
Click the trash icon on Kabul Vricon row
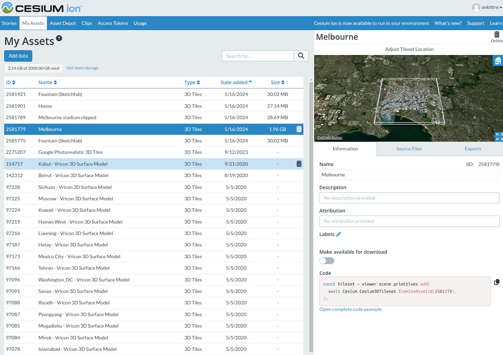click(x=299, y=164)
